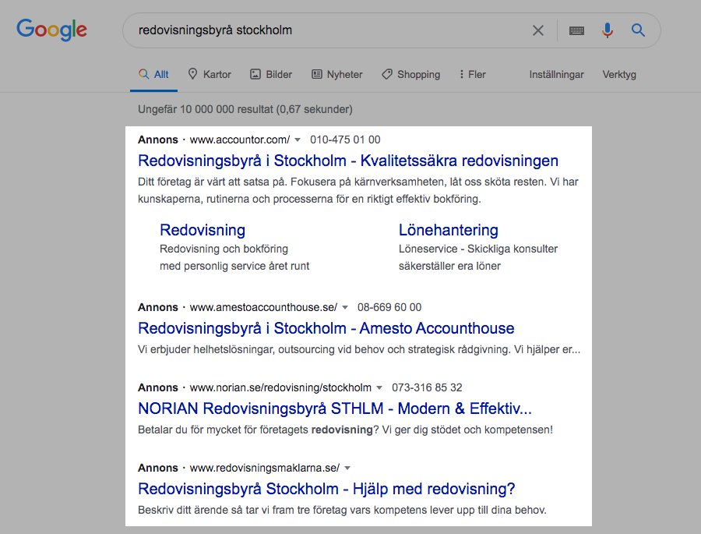Click into the search box text
Image resolution: width=701 pixels, height=534 pixels.
(215, 30)
